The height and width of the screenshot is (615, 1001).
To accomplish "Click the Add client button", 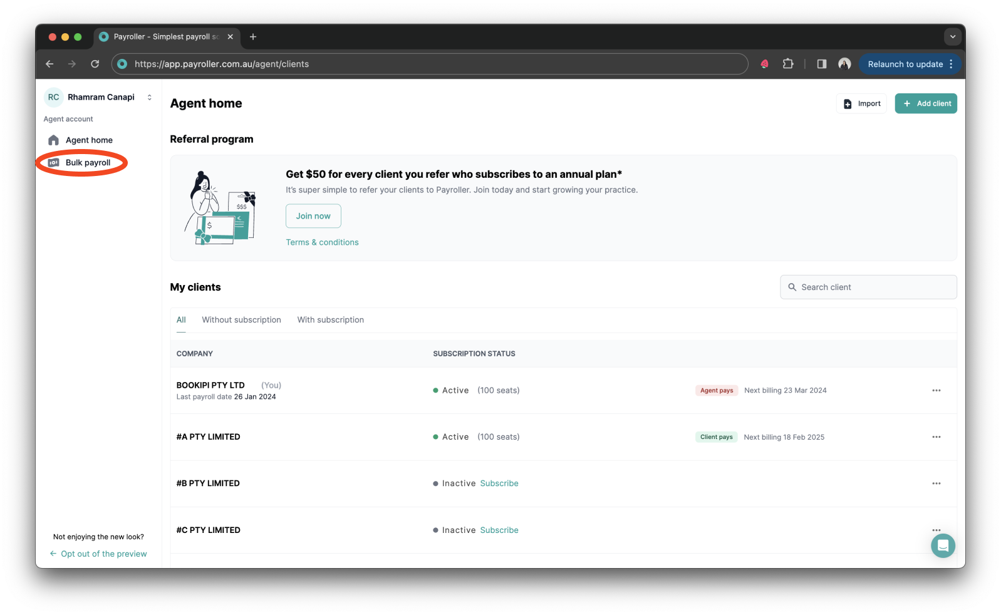I will tap(926, 104).
